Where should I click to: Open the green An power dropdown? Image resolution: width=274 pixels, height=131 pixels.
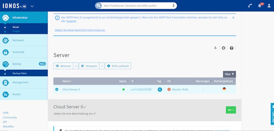(x=231, y=110)
